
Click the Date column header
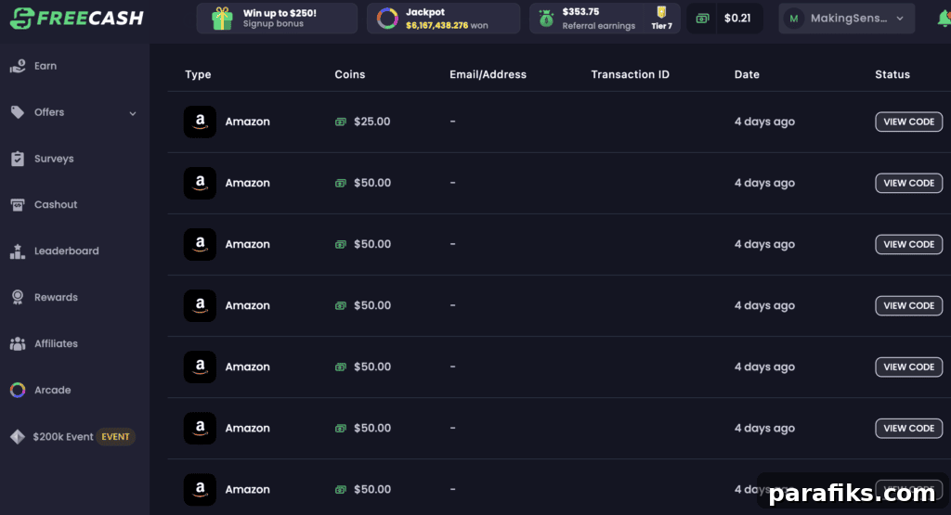coord(747,74)
